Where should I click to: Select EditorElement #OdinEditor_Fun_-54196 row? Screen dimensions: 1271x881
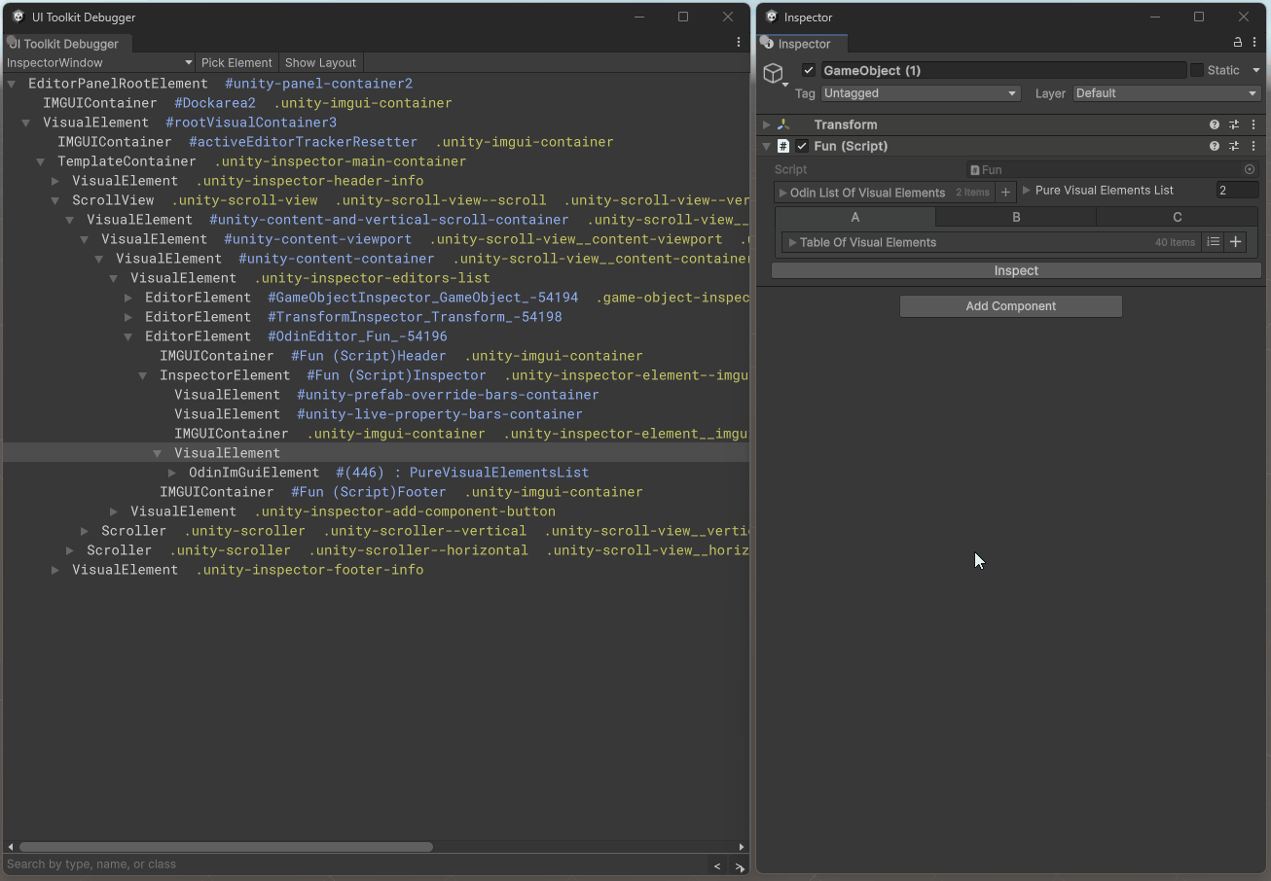tap(377, 336)
